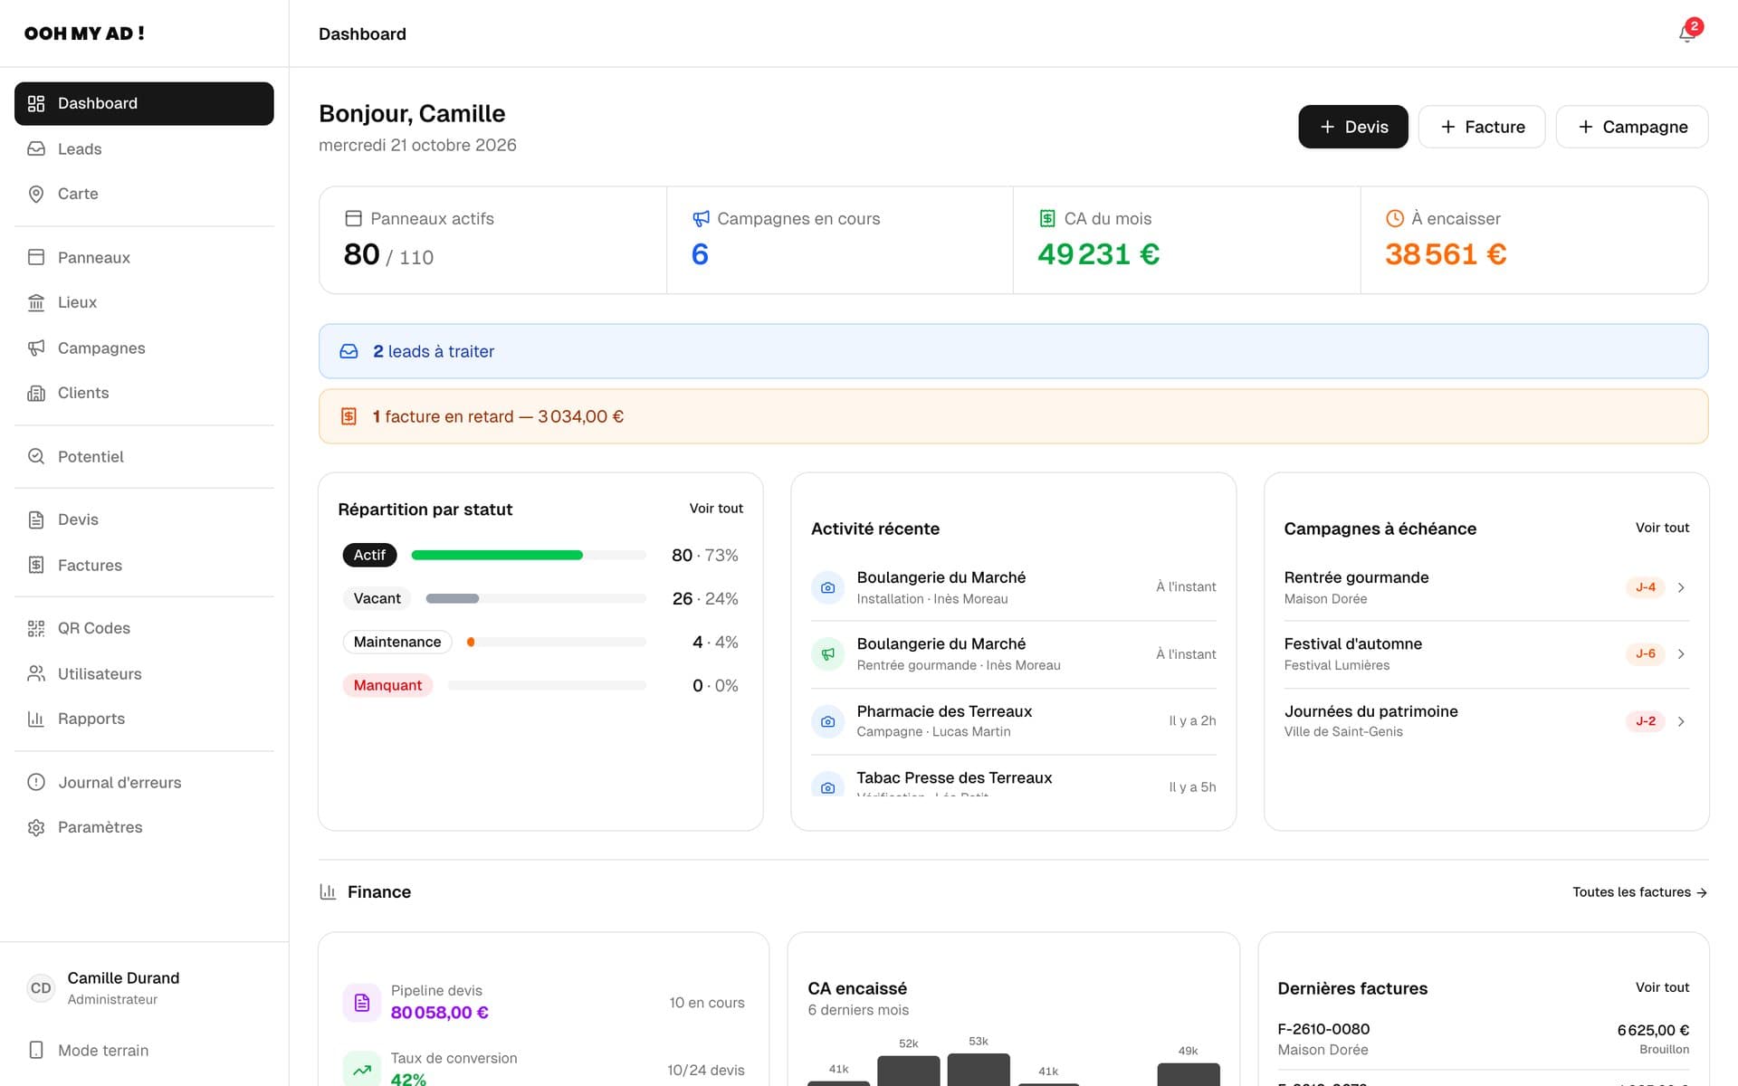Click the Taux de conversion trend icon
The width and height of the screenshot is (1738, 1086).
pos(362,1069)
